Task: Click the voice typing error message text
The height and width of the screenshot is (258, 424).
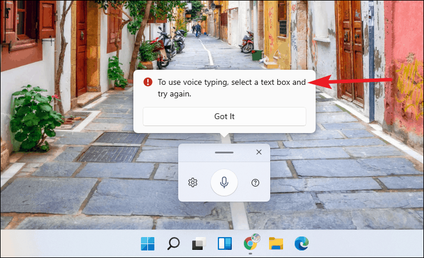Action: [232, 88]
